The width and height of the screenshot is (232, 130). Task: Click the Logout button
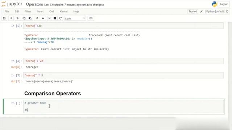pyautogui.click(x=224, y=4)
